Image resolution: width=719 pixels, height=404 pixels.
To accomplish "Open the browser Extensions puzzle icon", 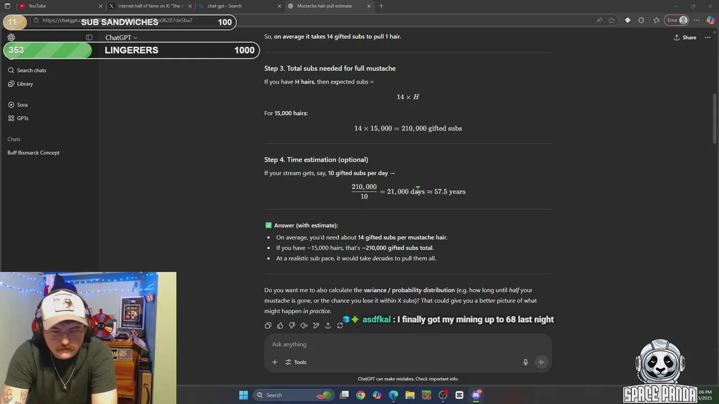I will (x=641, y=20).
